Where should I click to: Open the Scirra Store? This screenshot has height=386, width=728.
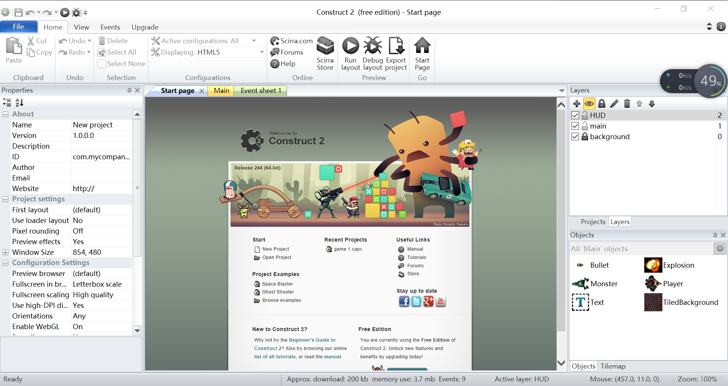pos(325,54)
